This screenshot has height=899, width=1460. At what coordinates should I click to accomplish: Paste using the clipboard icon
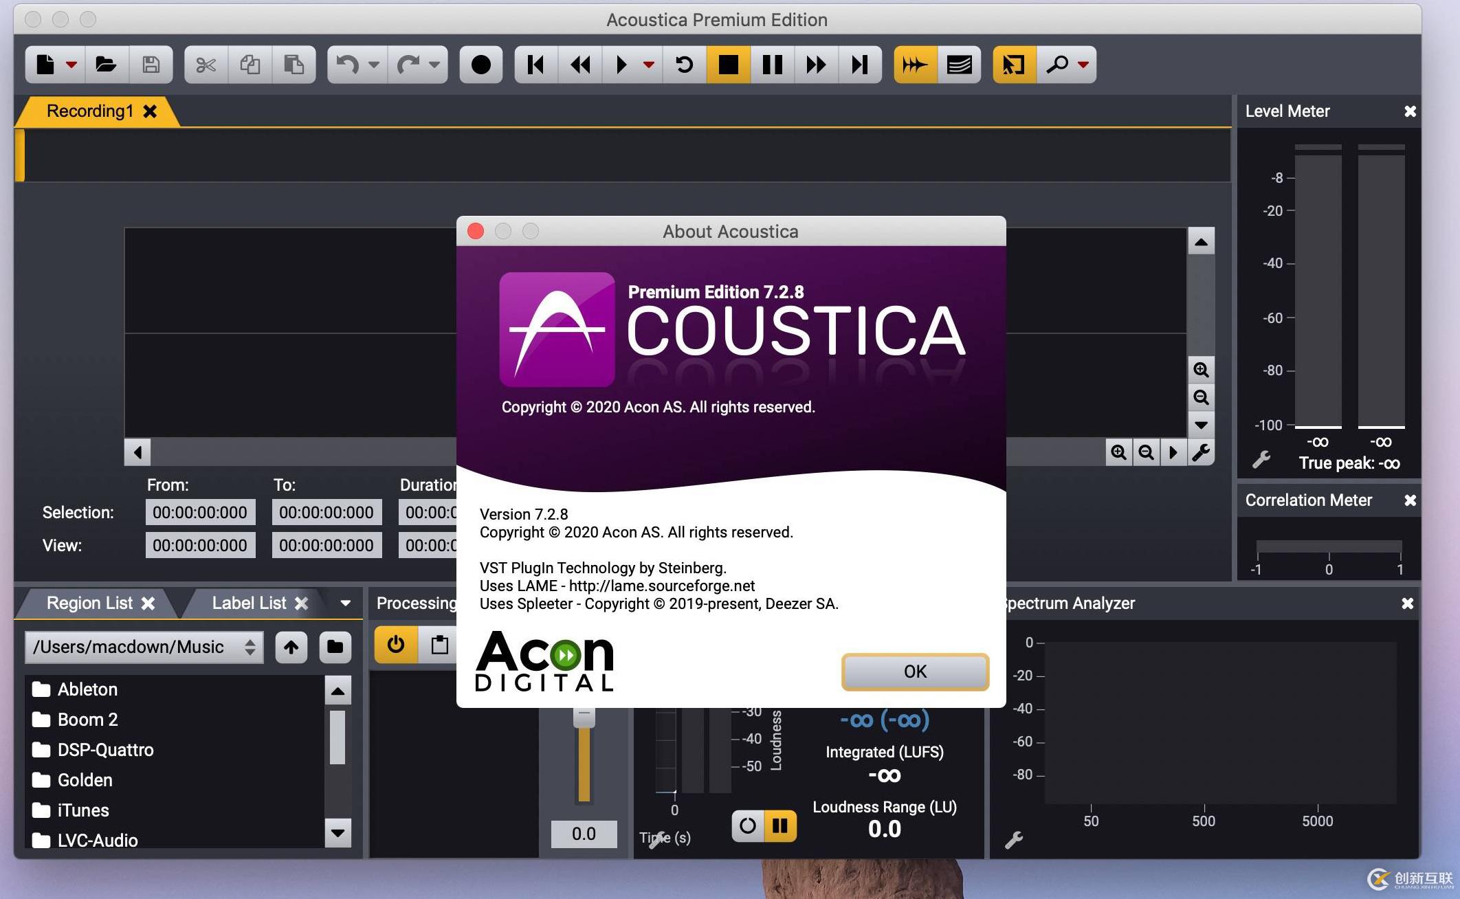pyautogui.click(x=294, y=65)
